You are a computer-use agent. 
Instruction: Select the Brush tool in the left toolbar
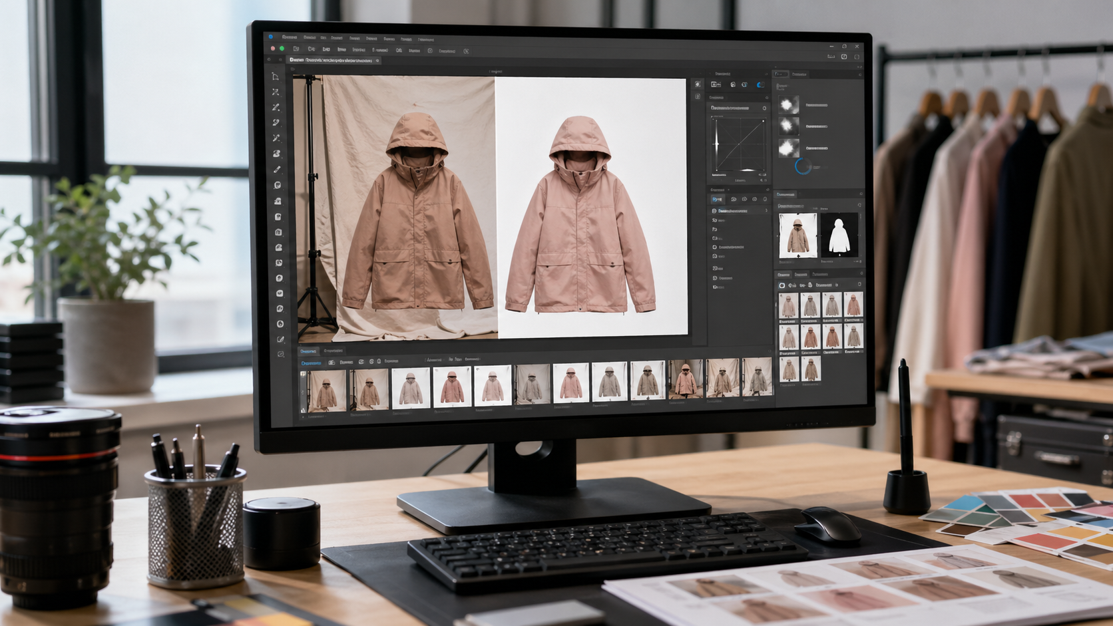tap(277, 170)
